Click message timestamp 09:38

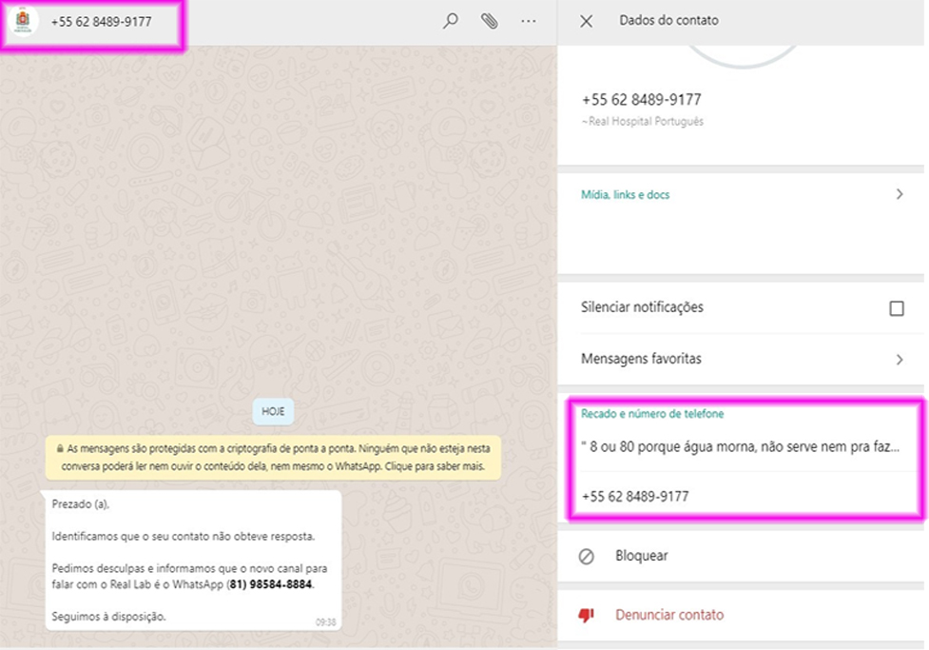click(x=325, y=622)
